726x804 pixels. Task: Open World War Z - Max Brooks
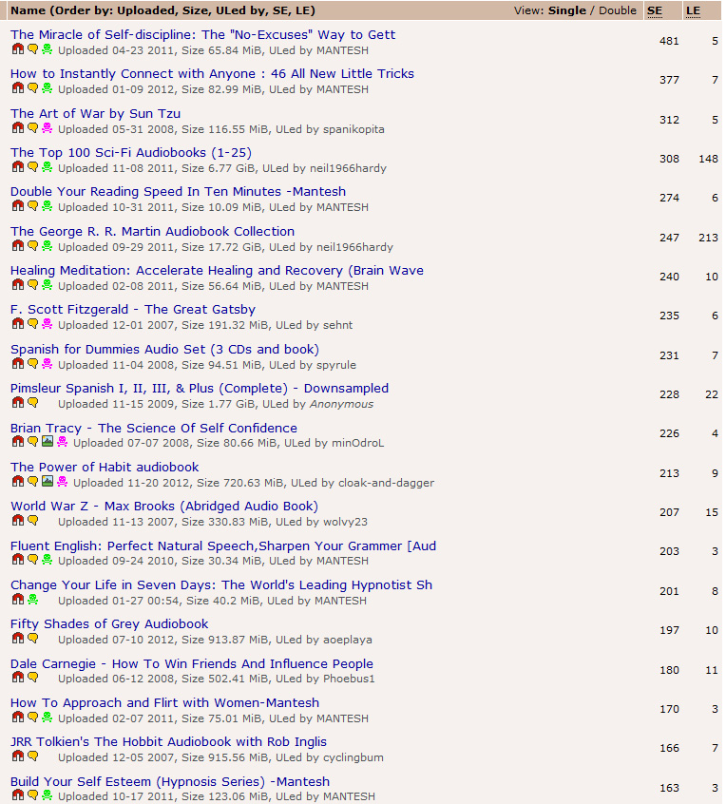(x=164, y=507)
